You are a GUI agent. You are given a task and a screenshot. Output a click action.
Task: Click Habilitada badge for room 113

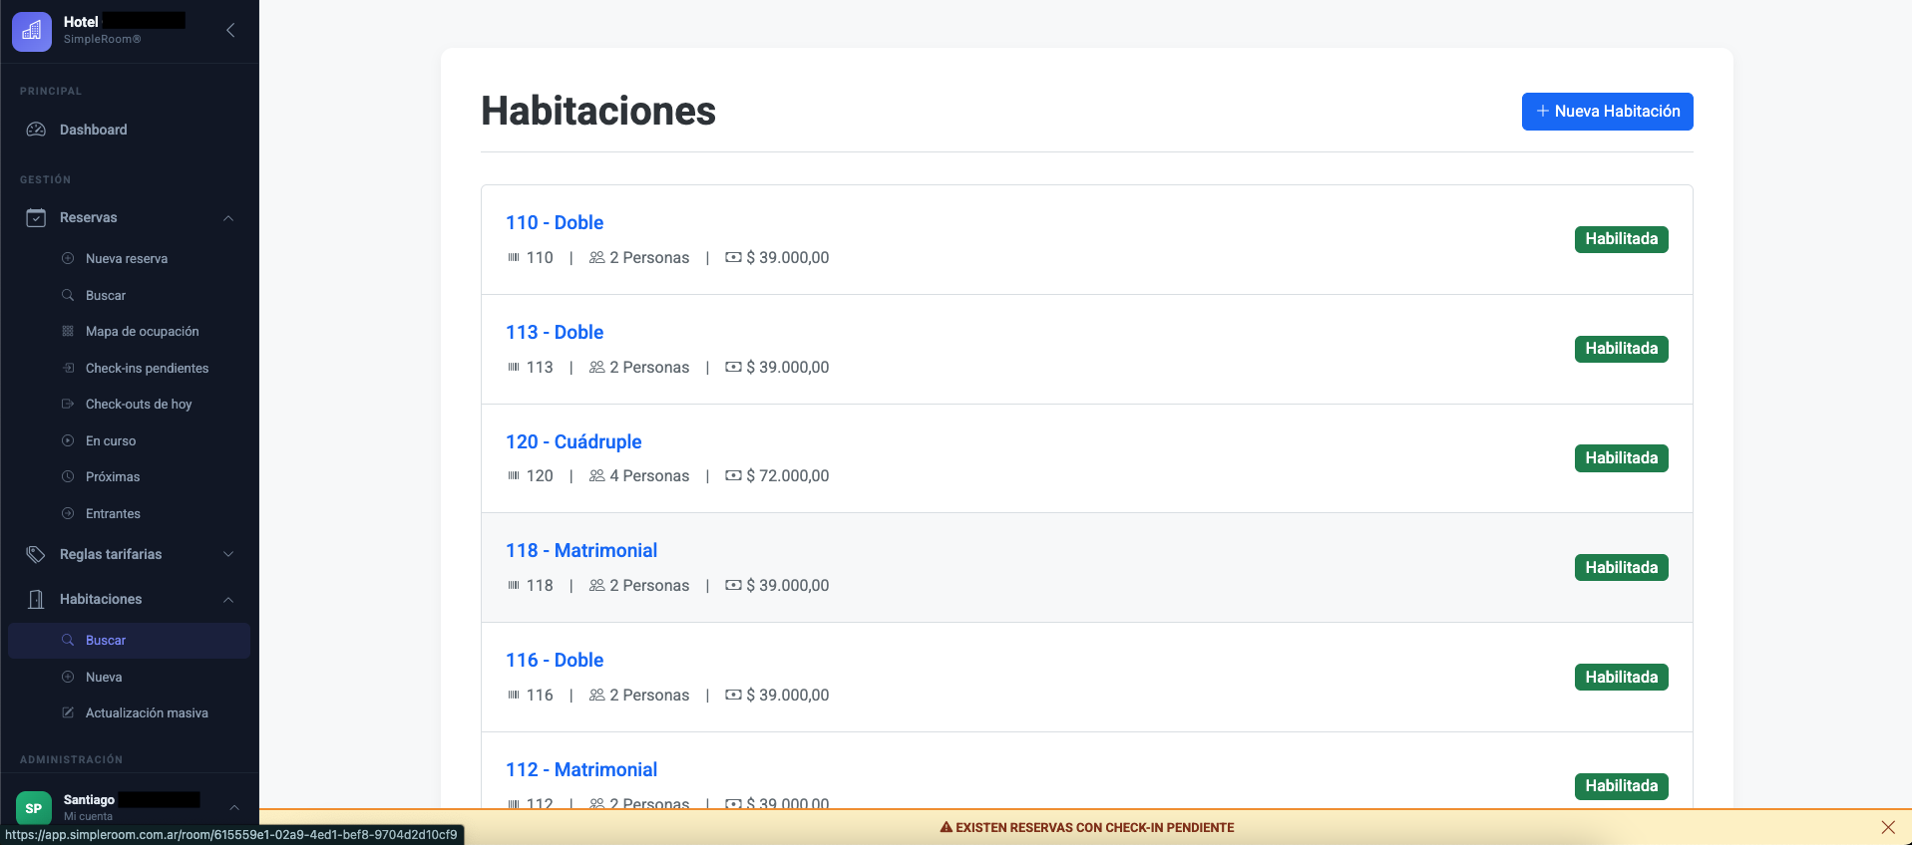tap(1622, 349)
